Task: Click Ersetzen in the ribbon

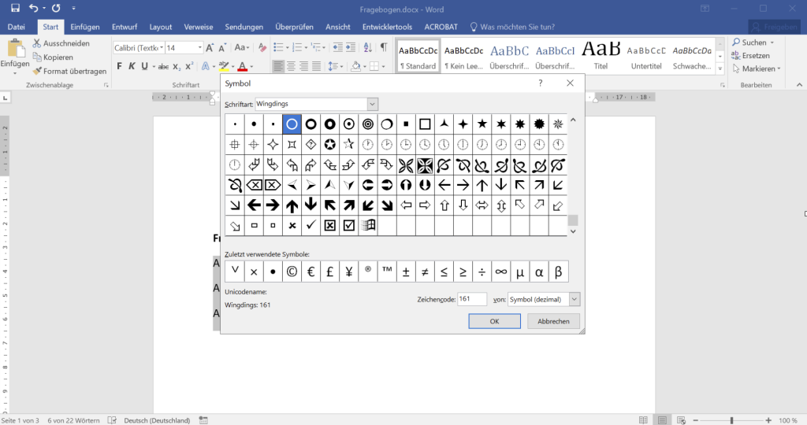Action: 751,56
